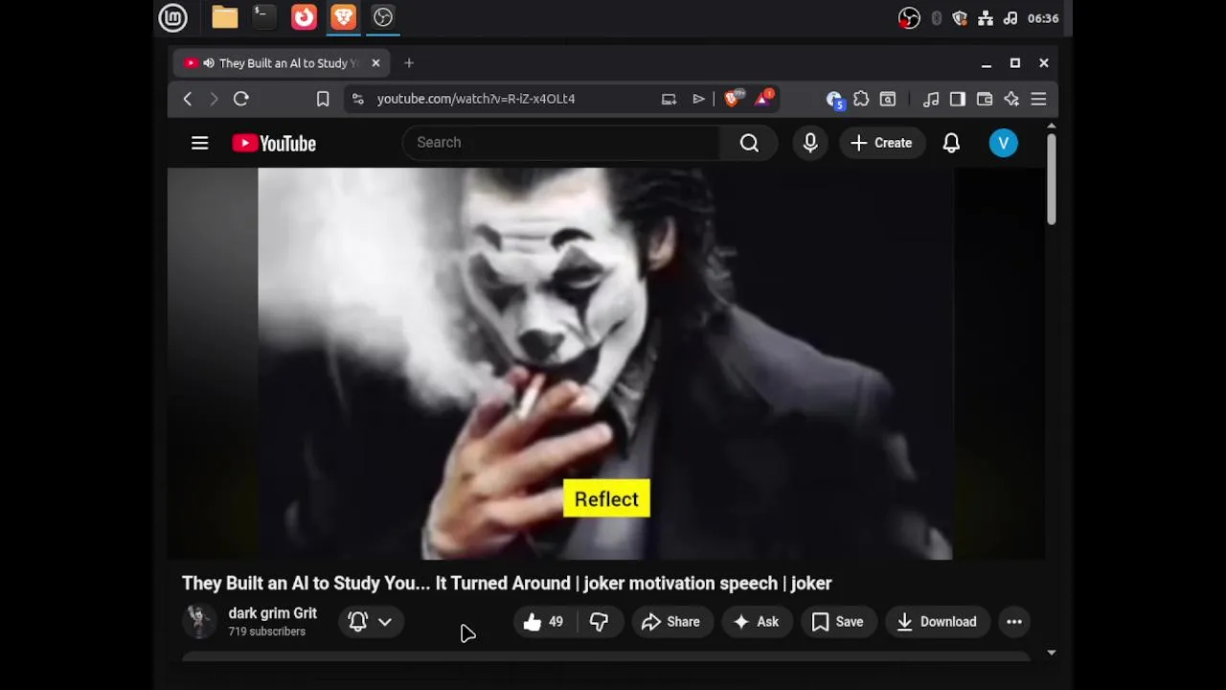Open the extension icon with badge 5

pyautogui.click(x=834, y=100)
